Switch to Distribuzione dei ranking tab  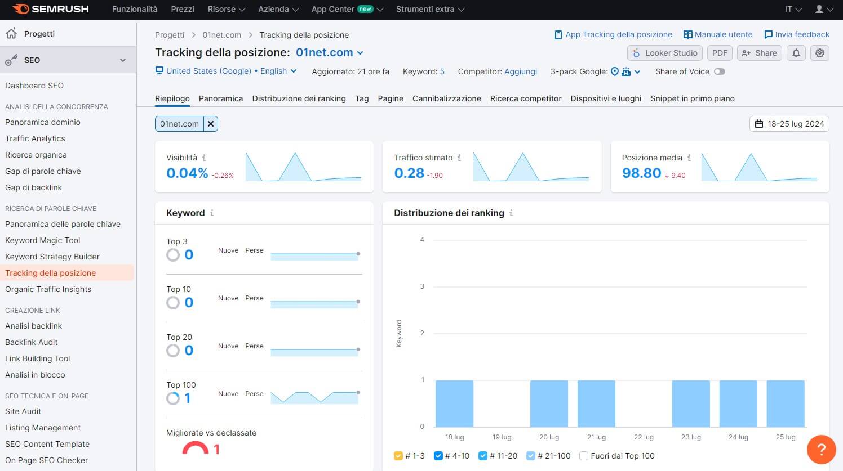coord(299,98)
